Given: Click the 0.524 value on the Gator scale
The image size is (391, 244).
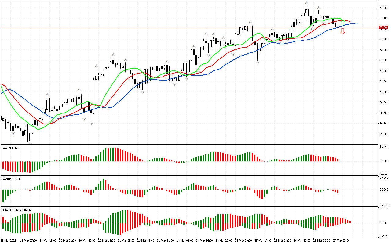Looking at the screenshot, I should coord(383,209).
